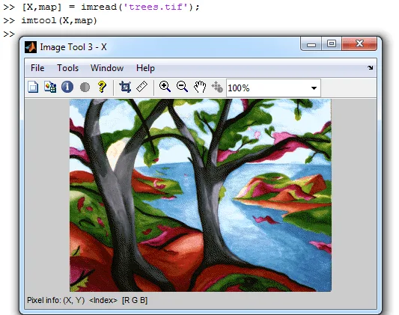The height and width of the screenshot is (315, 399).
Task: Click on the trees painting image
Action: click(201, 195)
